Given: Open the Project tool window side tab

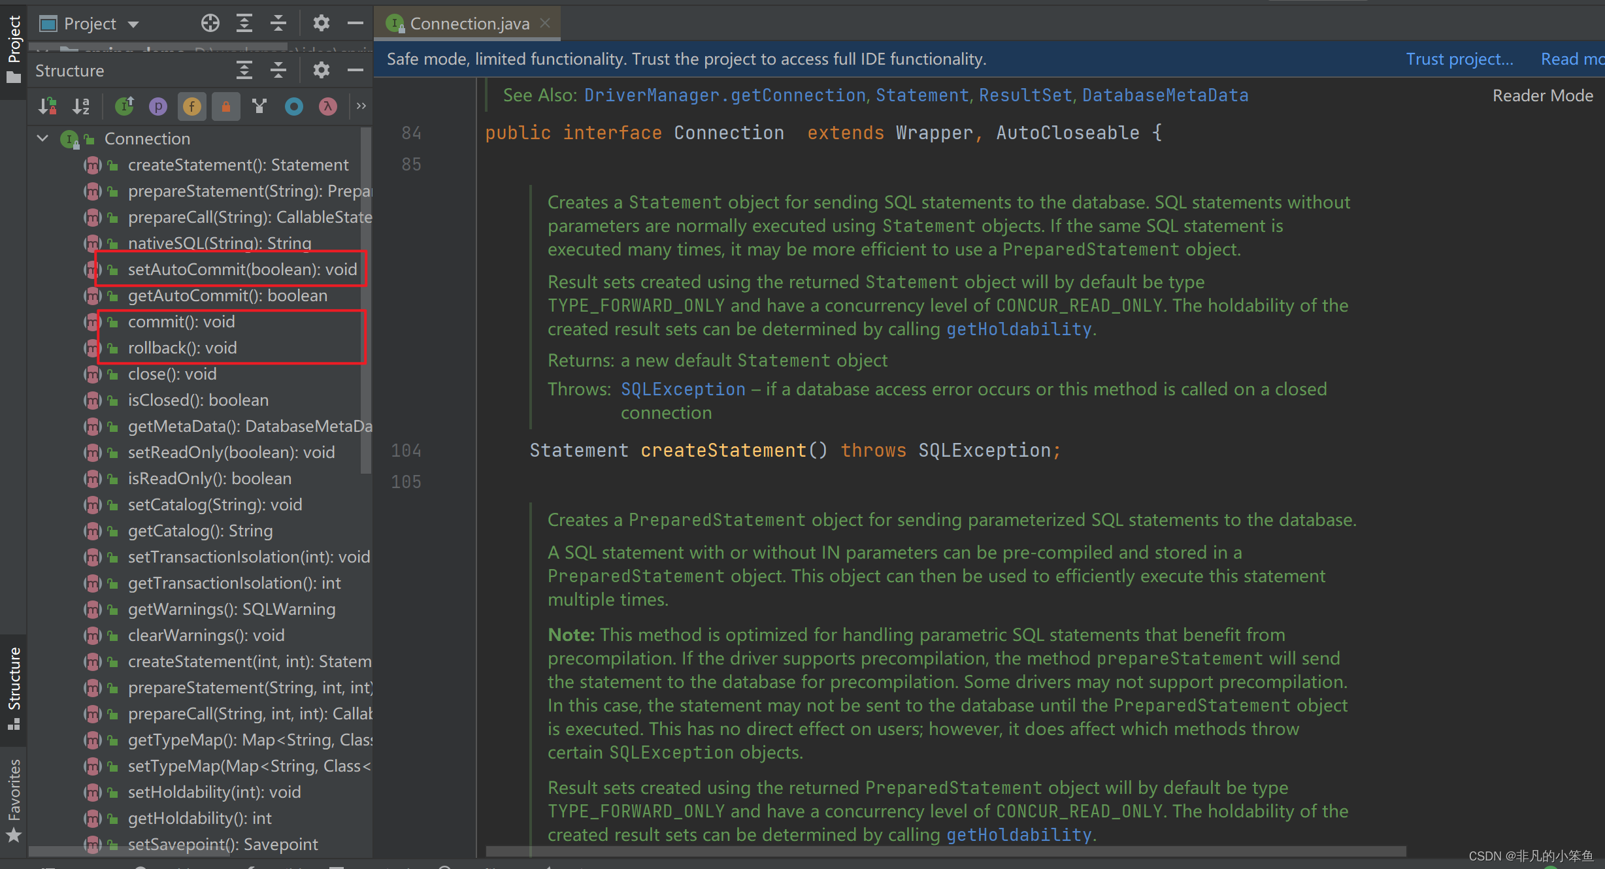Looking at the screenshot, I should click(14, 50).
